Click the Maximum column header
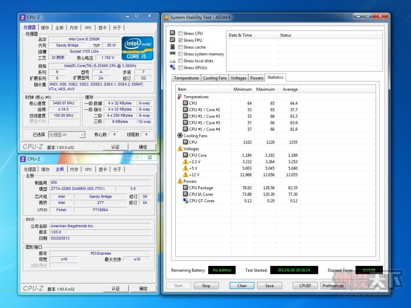 [265, 89]
